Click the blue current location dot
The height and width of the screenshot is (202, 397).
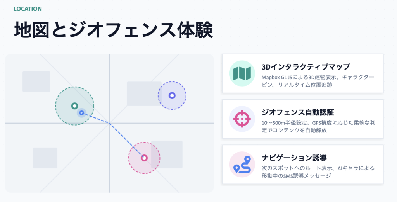click(x=81, y=113)
